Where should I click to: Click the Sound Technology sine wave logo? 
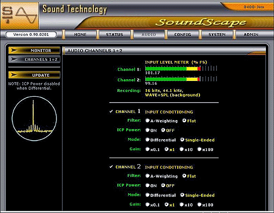coord(19,15)
